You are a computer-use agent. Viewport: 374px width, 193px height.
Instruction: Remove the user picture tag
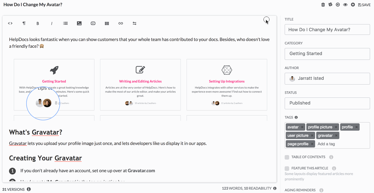click(x=312, y=135)
